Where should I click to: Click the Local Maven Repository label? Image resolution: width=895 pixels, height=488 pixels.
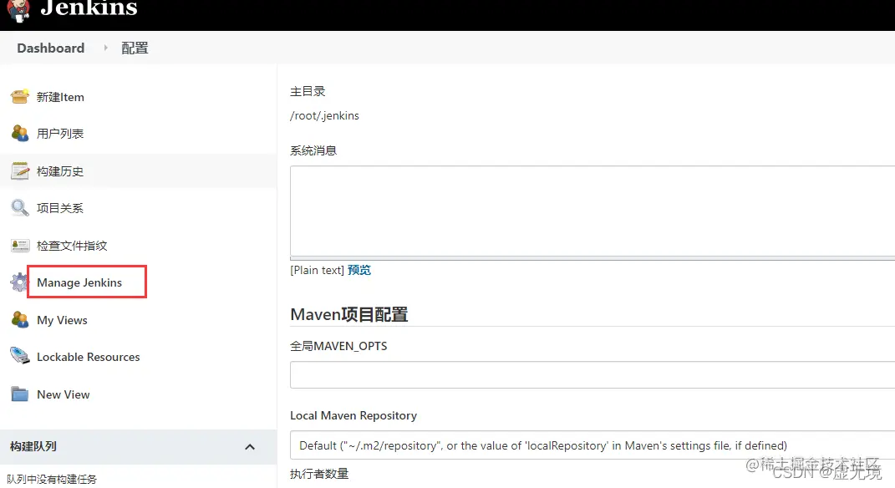pos(353,415)
